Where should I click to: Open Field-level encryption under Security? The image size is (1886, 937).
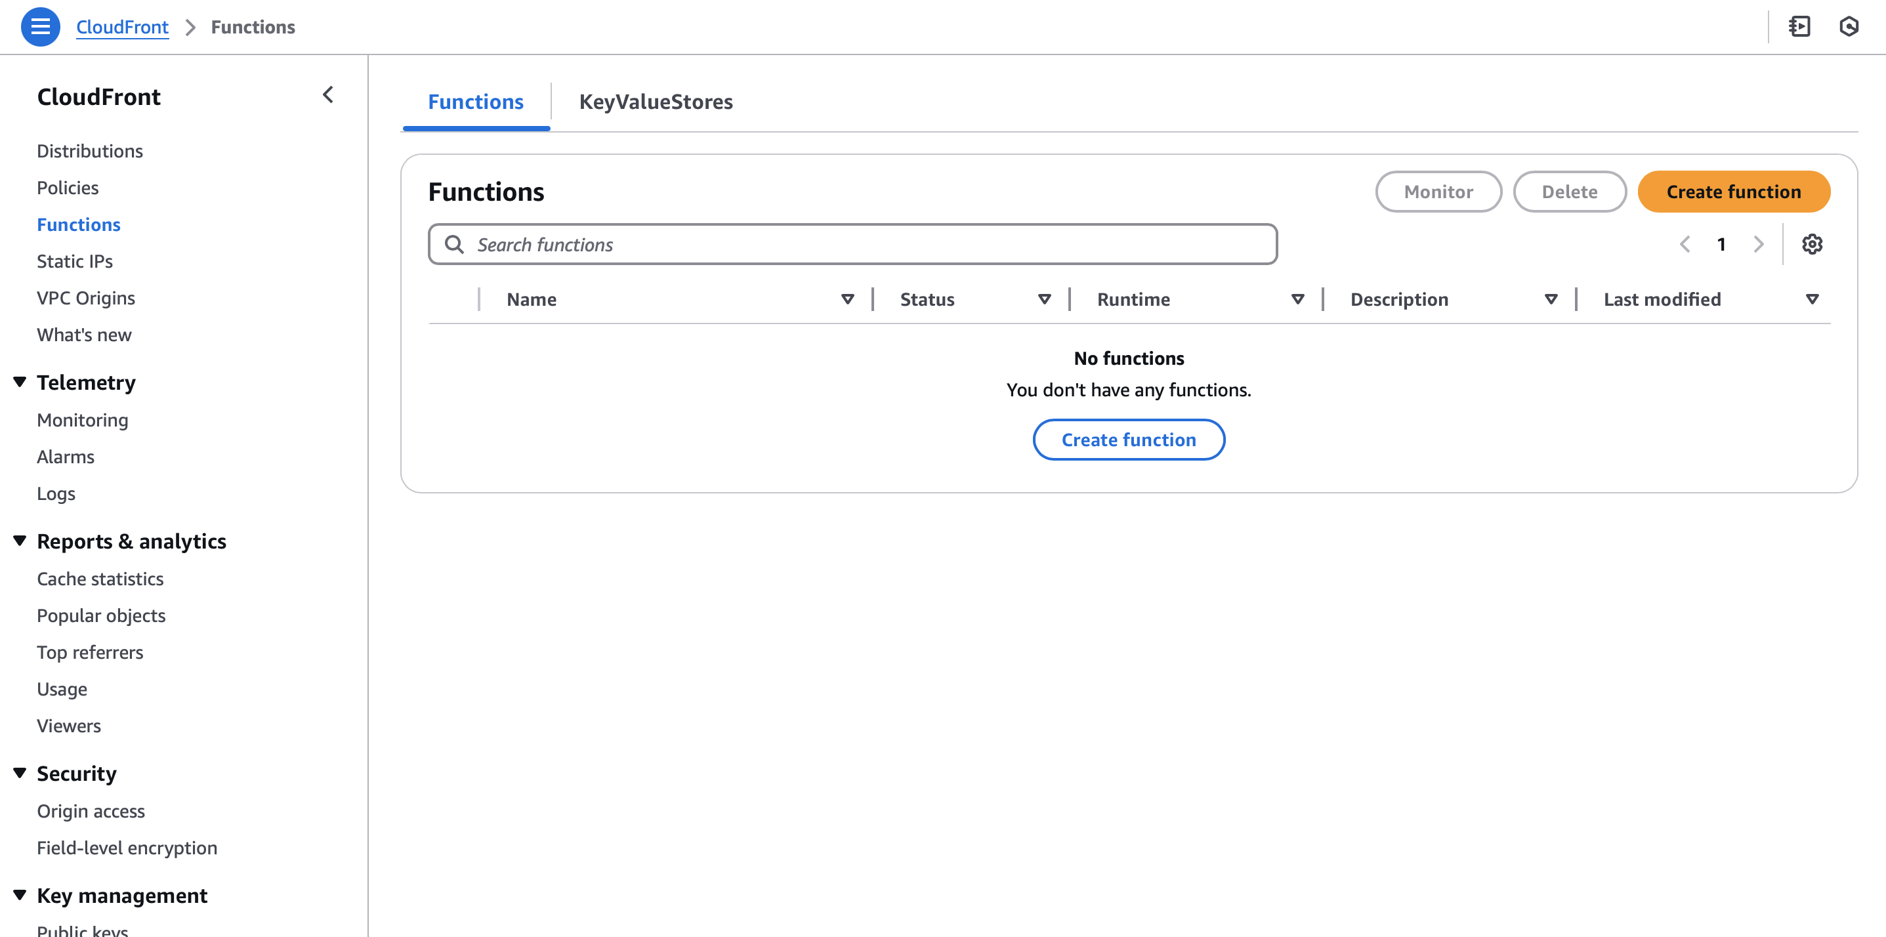127,848
